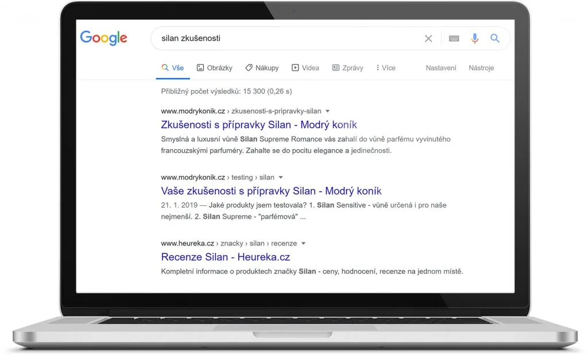Select the Vše tab

tap(173, 68)
